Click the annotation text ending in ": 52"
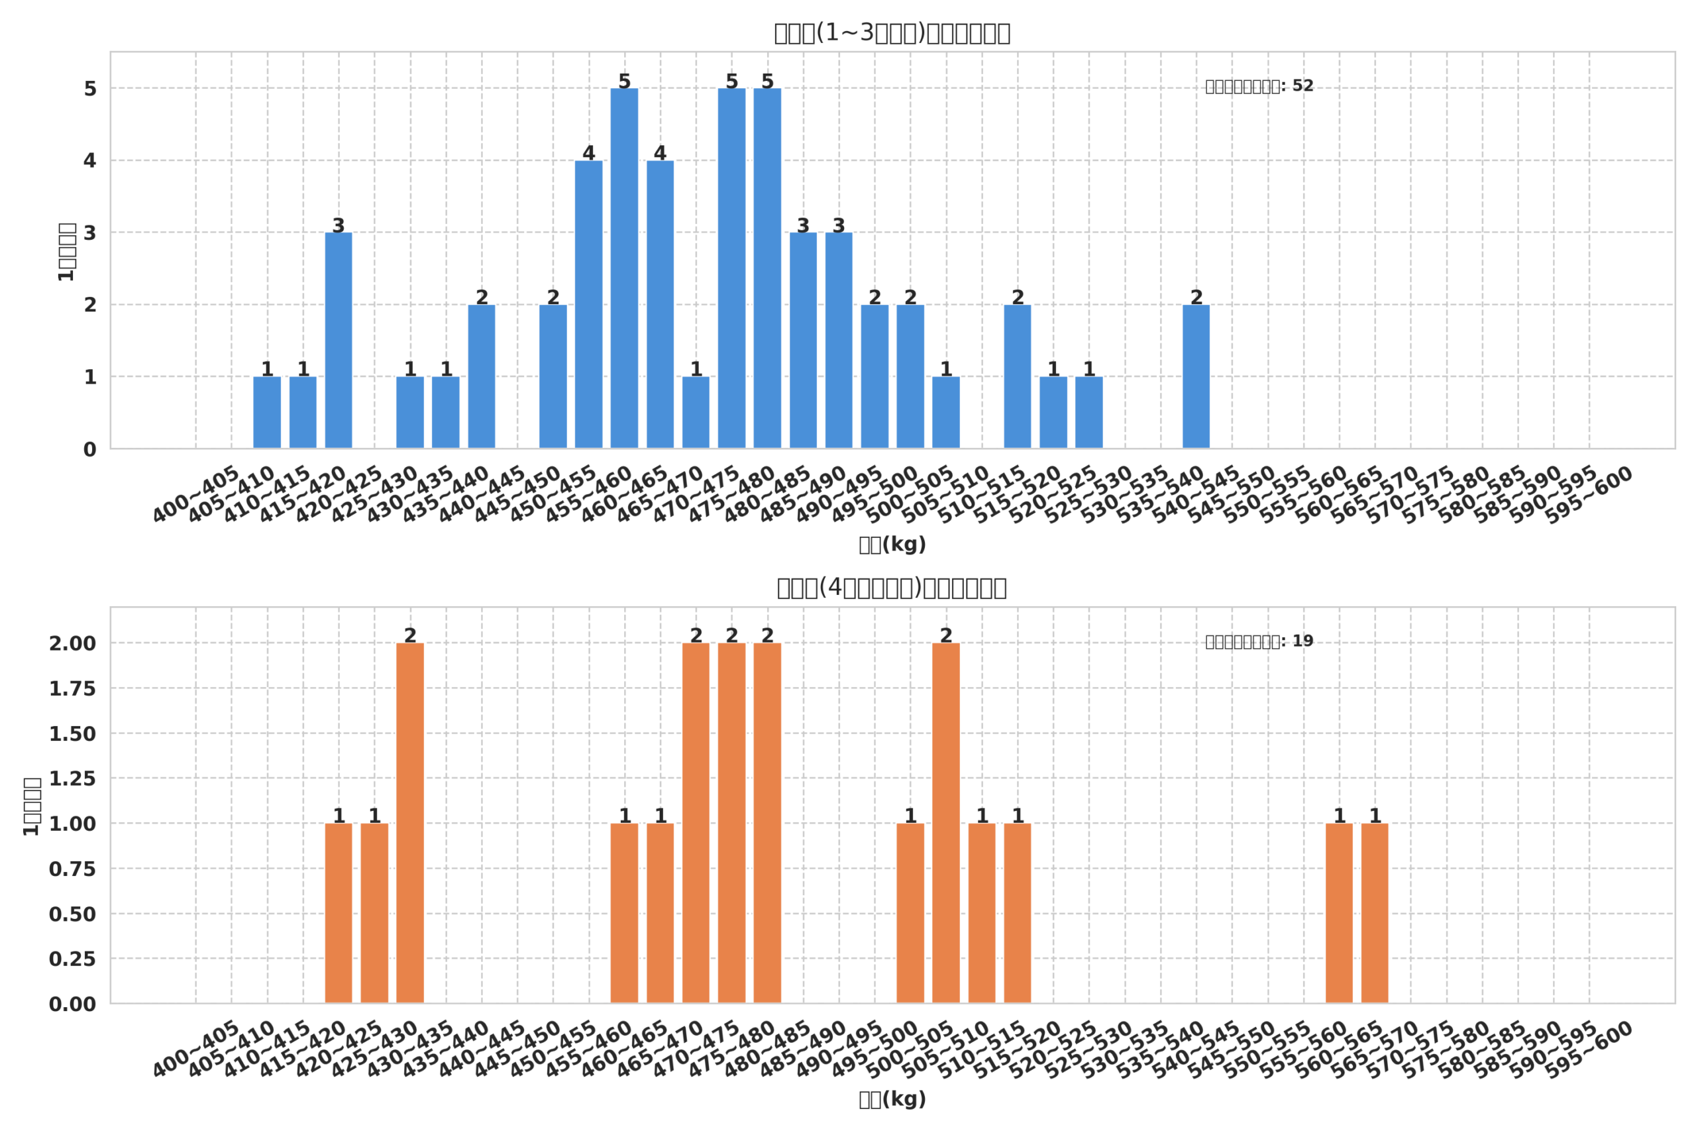Image resolution: width=1696 pixels, height=1131 pixels. tap(1259, 87)
